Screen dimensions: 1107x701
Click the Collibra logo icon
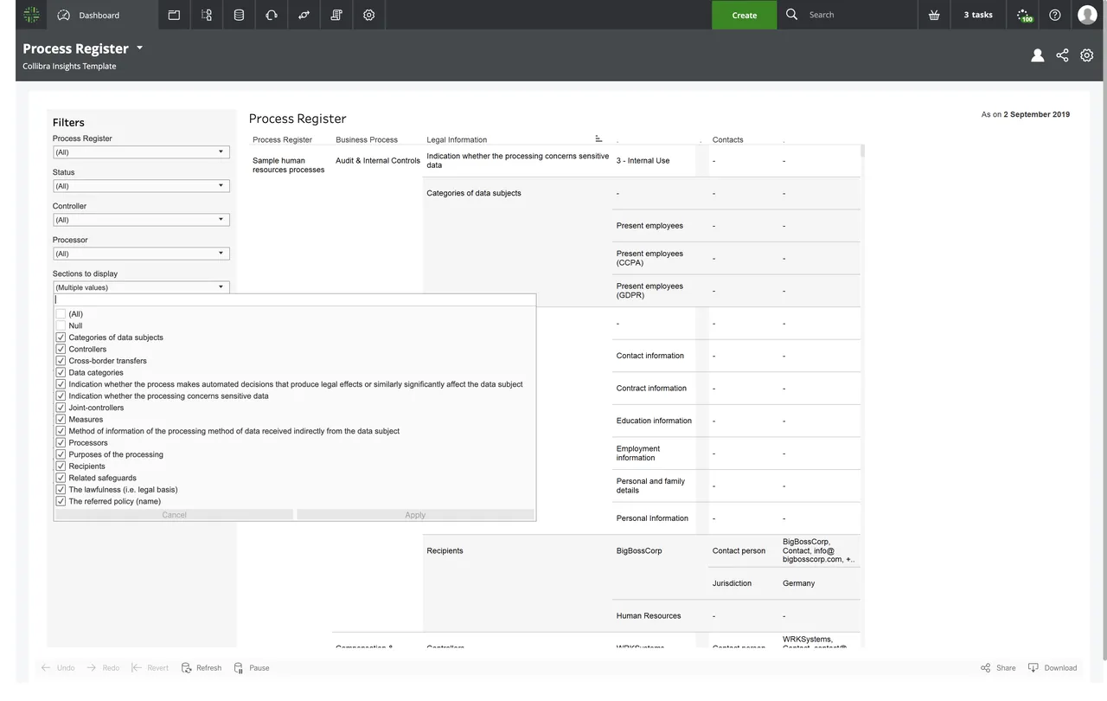[x=31, y=15]
